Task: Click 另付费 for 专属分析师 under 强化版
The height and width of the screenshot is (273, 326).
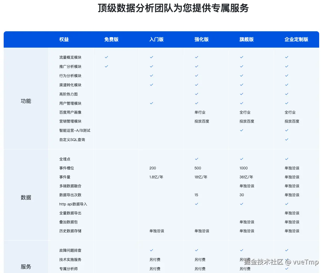Action: click(x=200, y=269)
